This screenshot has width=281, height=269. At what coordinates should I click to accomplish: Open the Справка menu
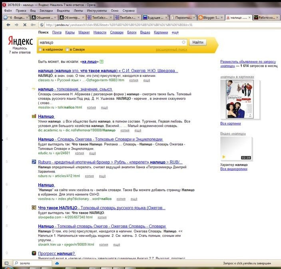(128, 10)
